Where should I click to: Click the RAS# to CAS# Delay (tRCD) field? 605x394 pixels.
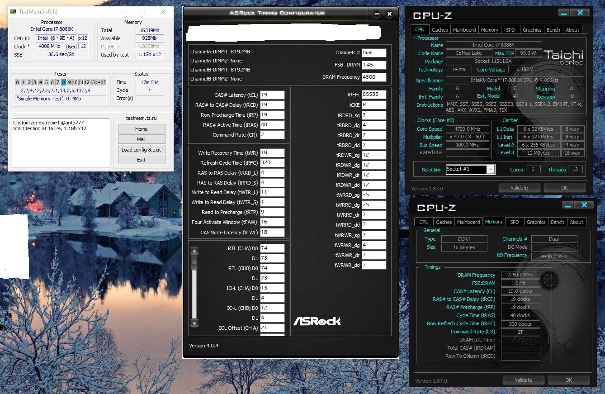(x=272, y=105)
